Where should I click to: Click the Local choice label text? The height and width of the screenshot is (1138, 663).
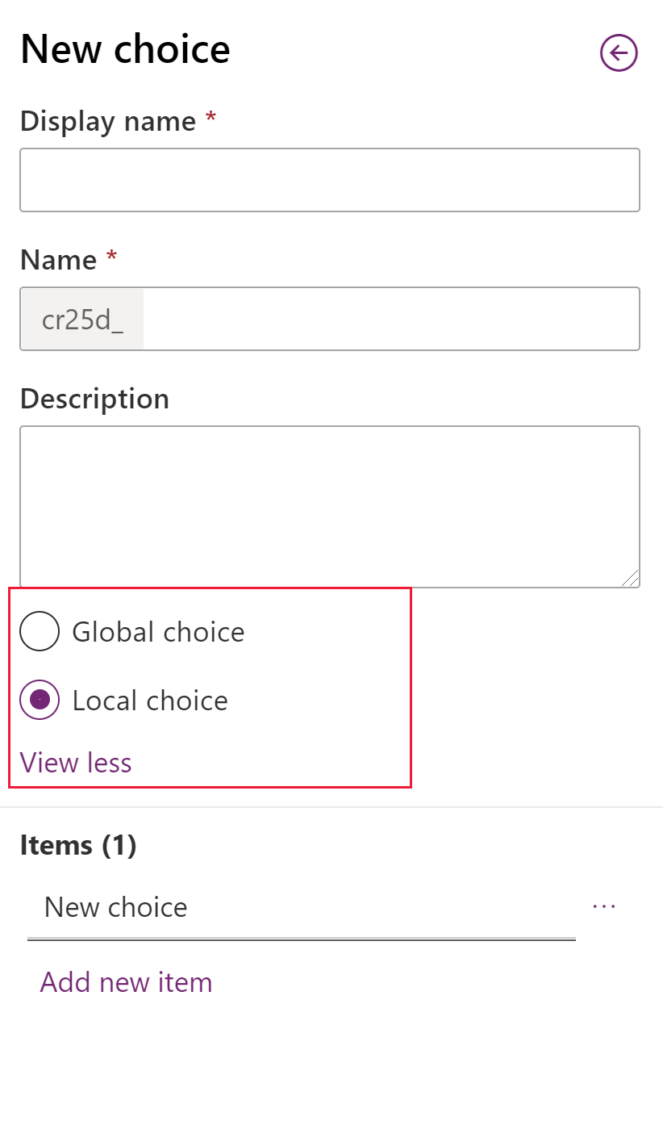(150, 700)
